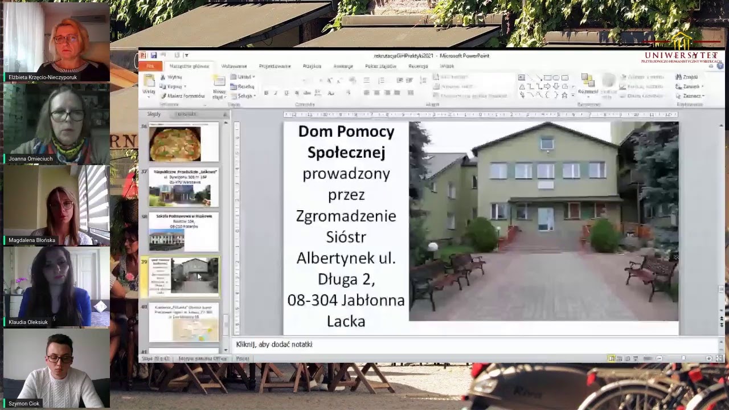Select the right arrow shape
Image resolution: width=729 pixels, height=410 pixels.
click(x=547, y=87)
